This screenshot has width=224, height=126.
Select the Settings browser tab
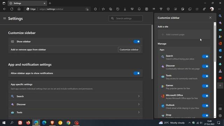click(27, 3)
